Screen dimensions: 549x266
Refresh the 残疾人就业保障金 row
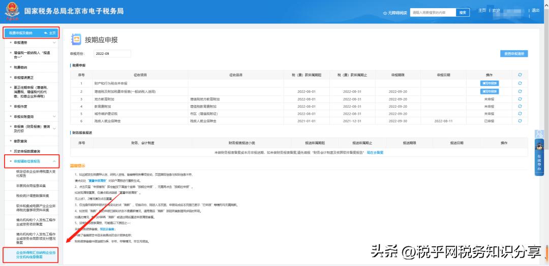click(520, 121)
